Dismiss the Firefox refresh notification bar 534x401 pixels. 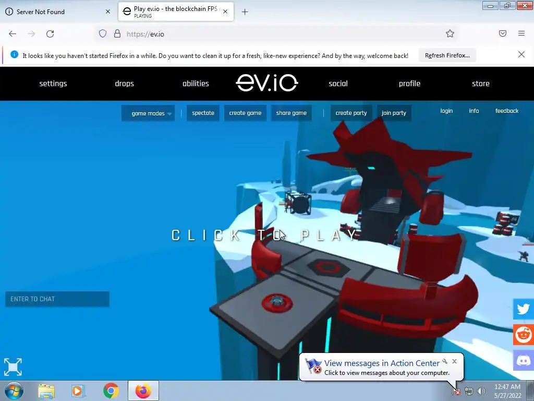pyautogui.click(x=521, y=54)
